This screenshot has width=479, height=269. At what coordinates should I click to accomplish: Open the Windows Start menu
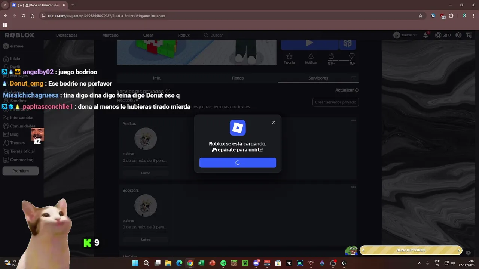click(135, 263)
